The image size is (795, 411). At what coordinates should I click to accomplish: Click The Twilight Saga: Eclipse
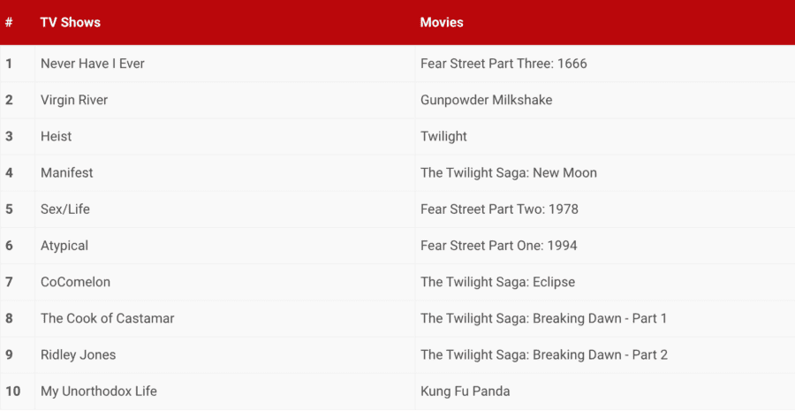497,282
